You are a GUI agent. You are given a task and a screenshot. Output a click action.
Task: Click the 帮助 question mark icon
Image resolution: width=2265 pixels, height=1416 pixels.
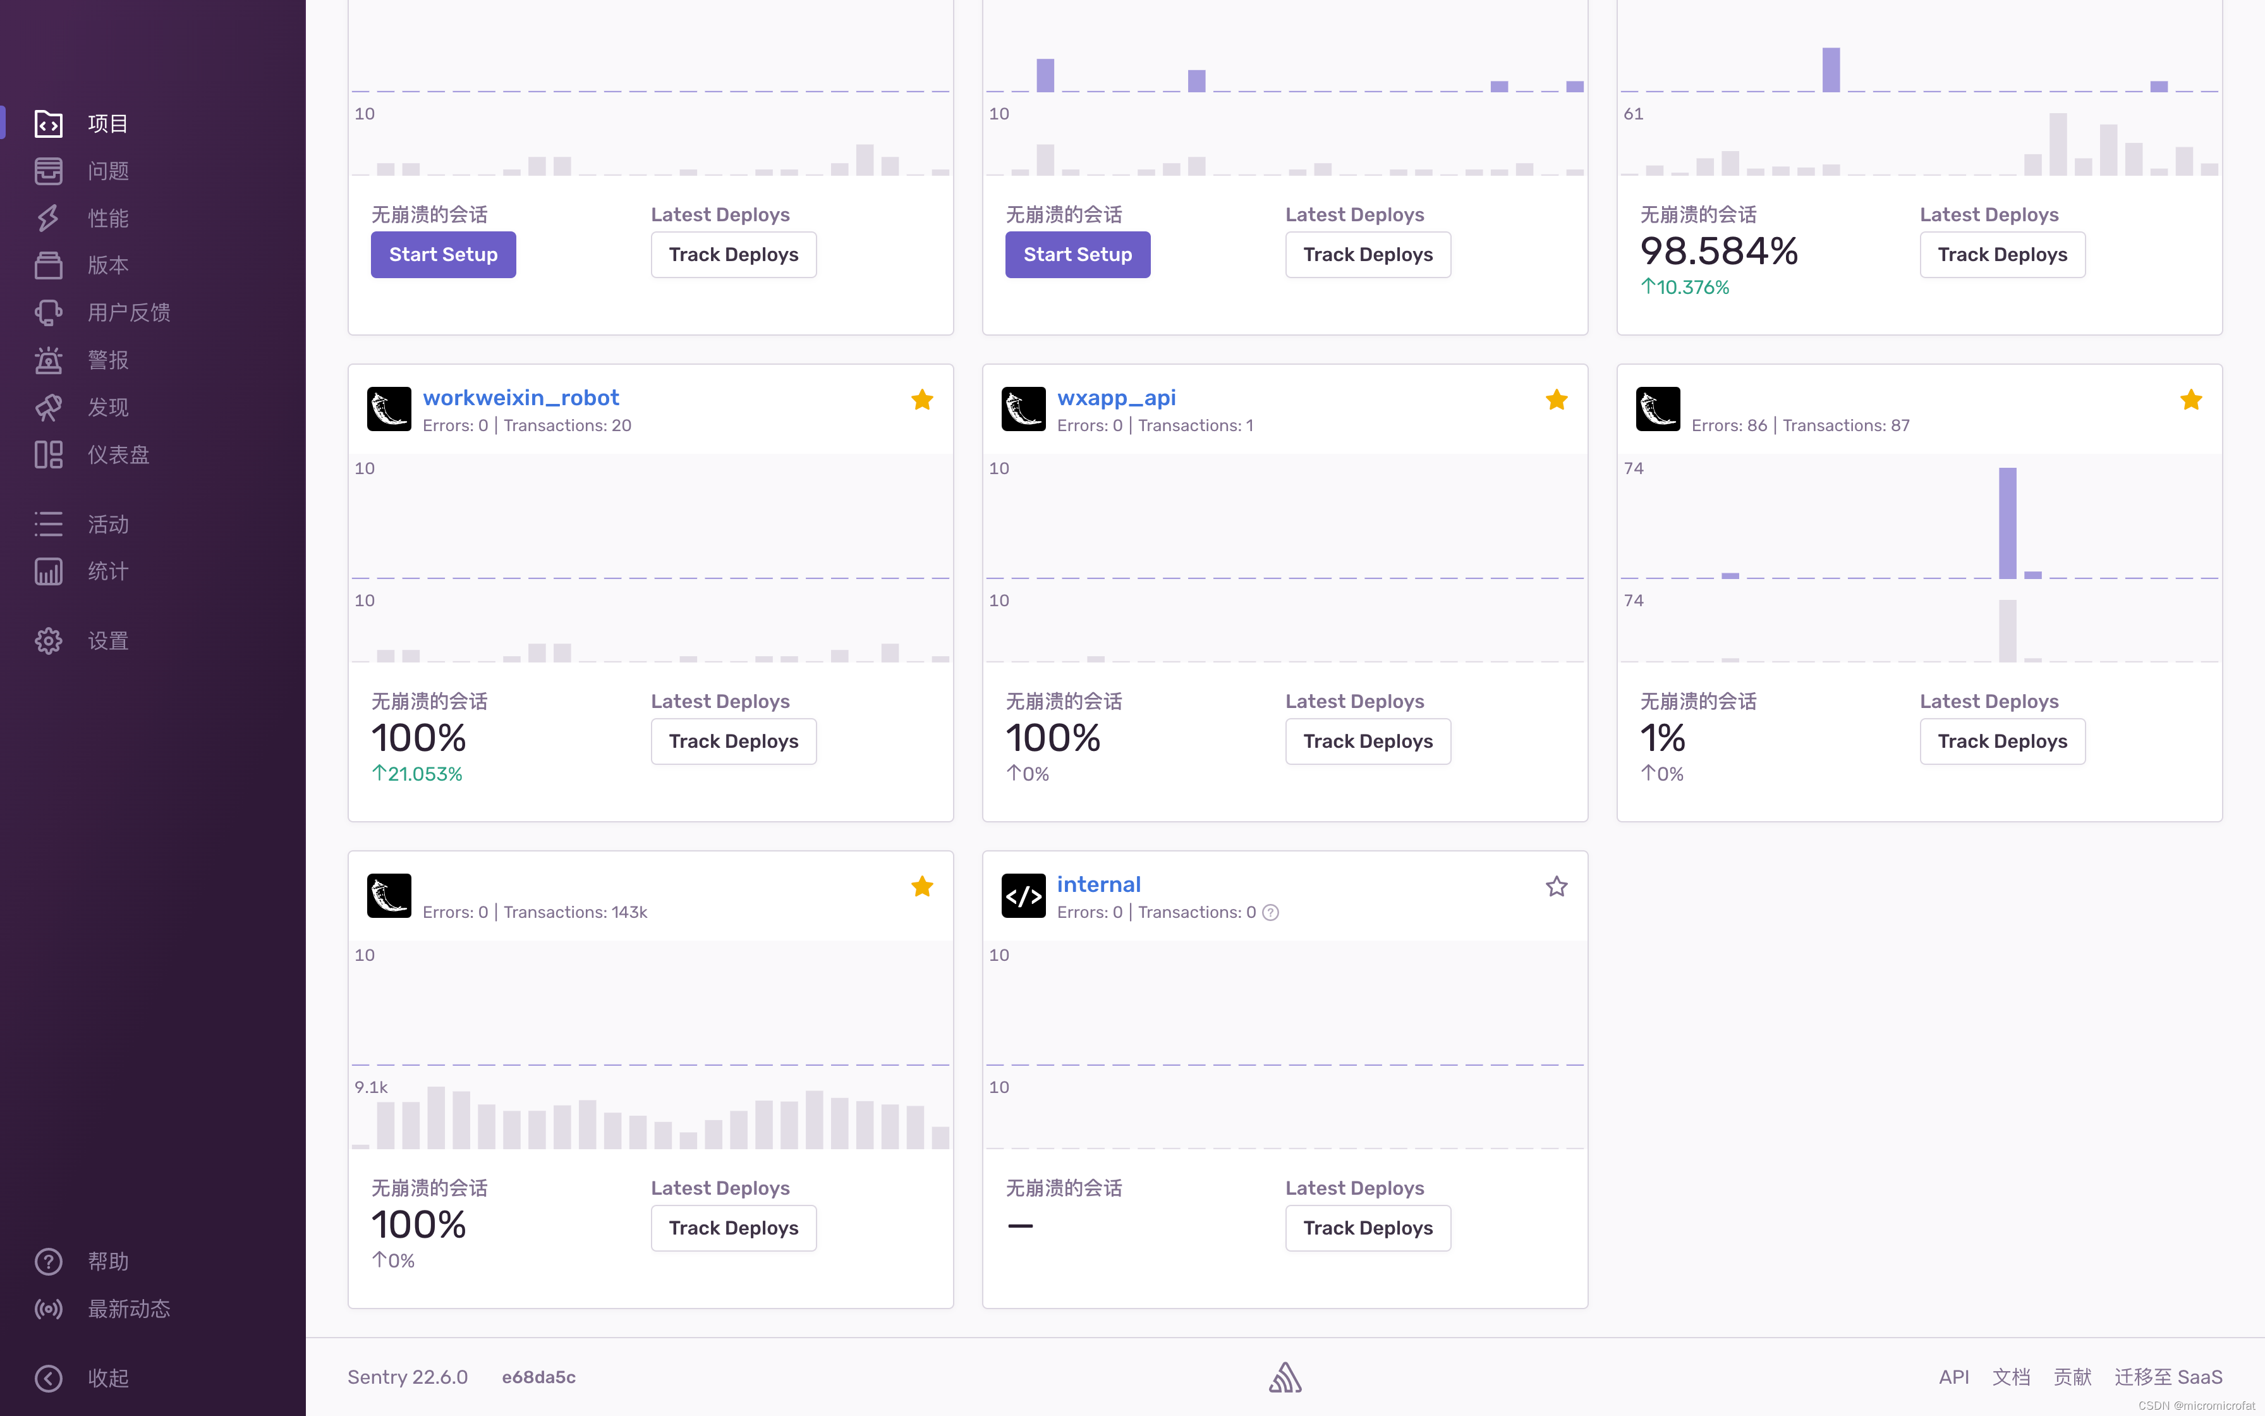[x=49, y=1262]
